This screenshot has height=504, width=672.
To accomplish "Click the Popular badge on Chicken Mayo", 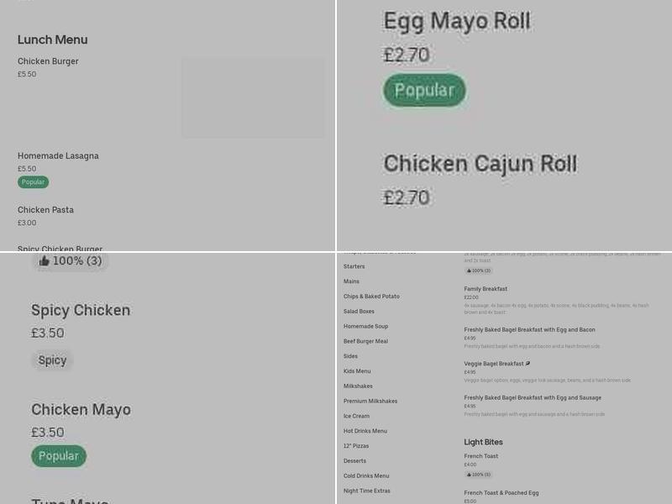I will (58, 456).
